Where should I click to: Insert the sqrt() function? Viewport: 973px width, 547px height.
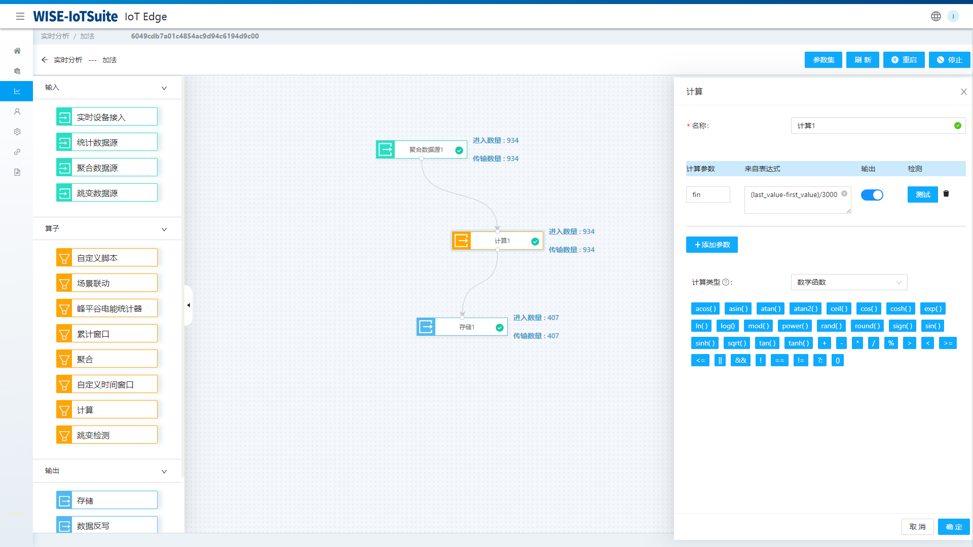point(736,343)
